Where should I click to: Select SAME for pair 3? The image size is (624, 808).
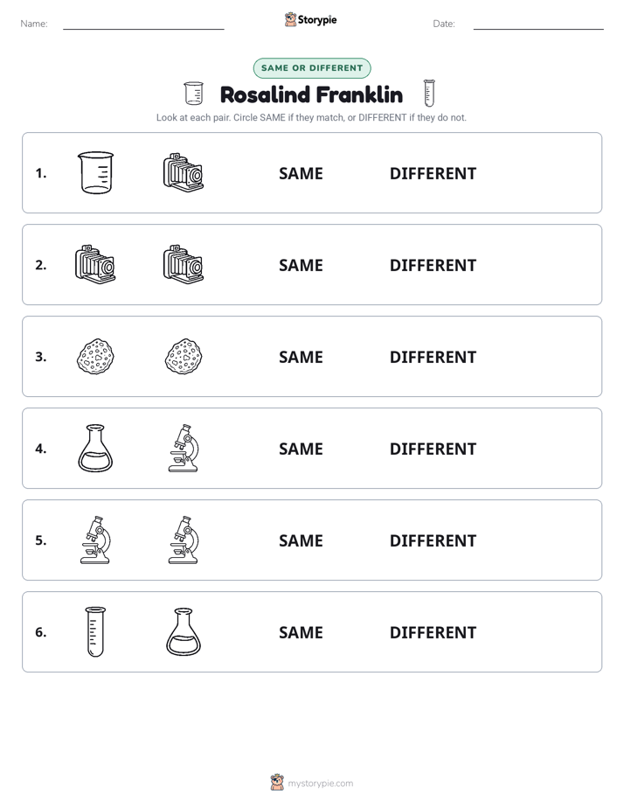tap(301, 357)
